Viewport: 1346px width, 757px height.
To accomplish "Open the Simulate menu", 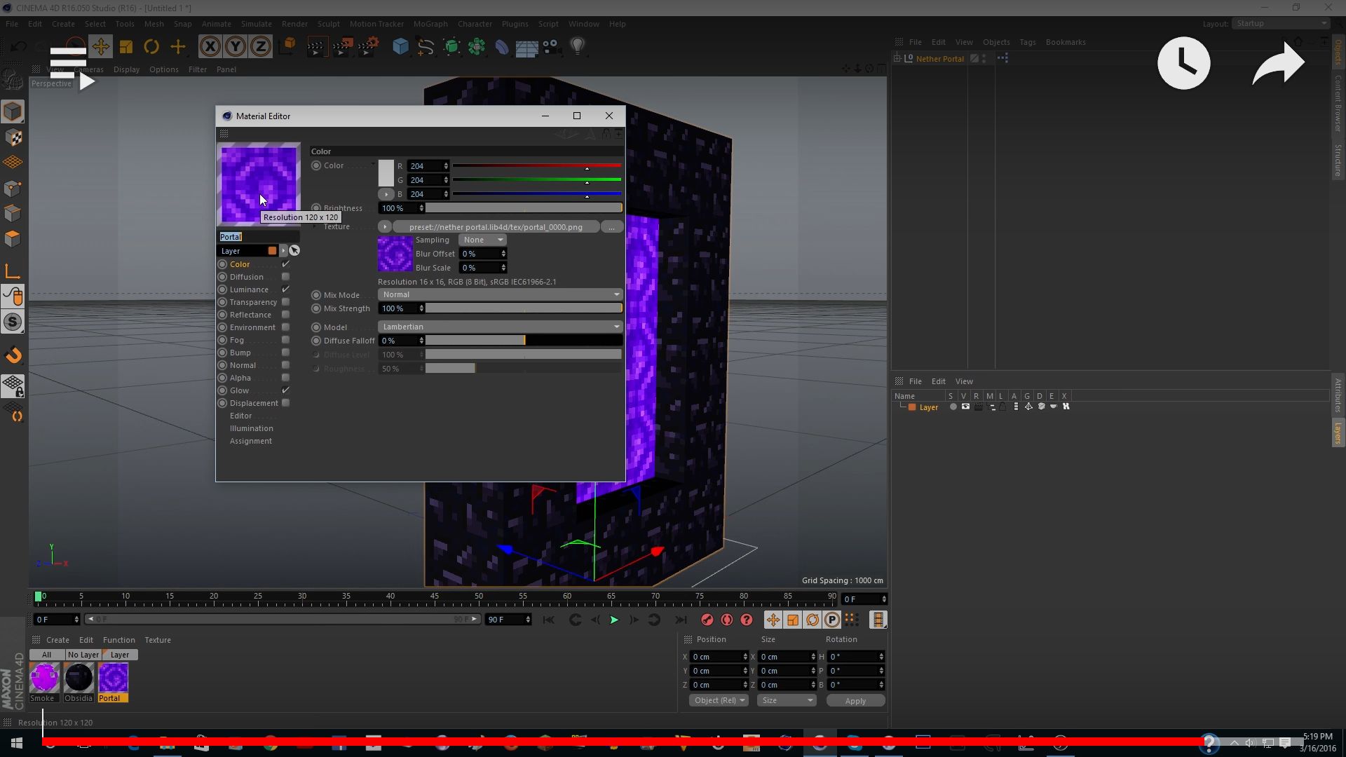I will click(x=257, y=24).
